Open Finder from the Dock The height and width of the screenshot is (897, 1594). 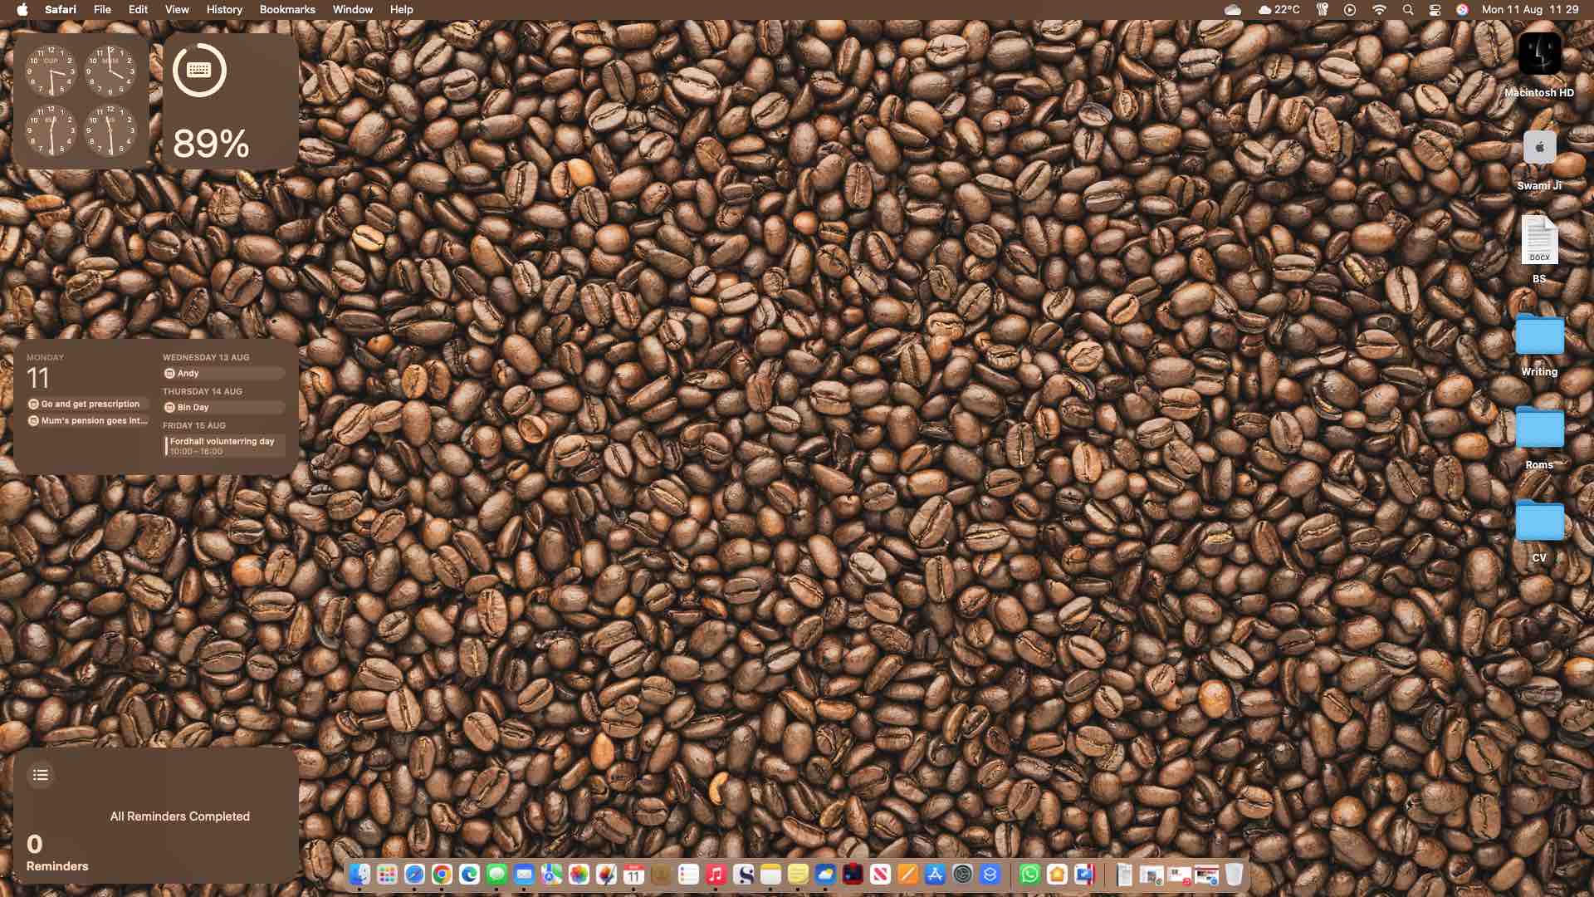359,875
